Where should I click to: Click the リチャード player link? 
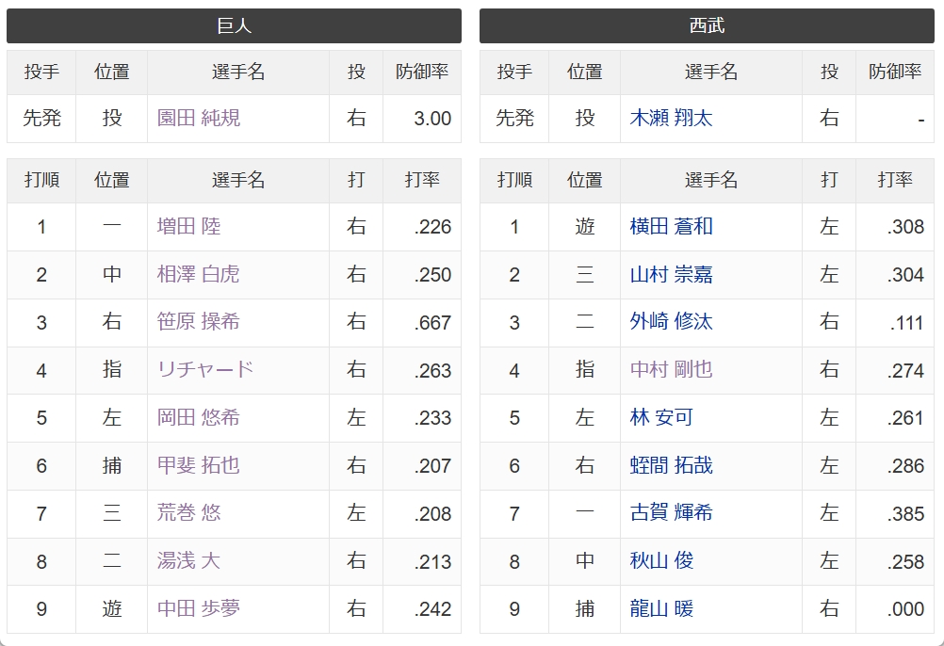coord(205,369)
